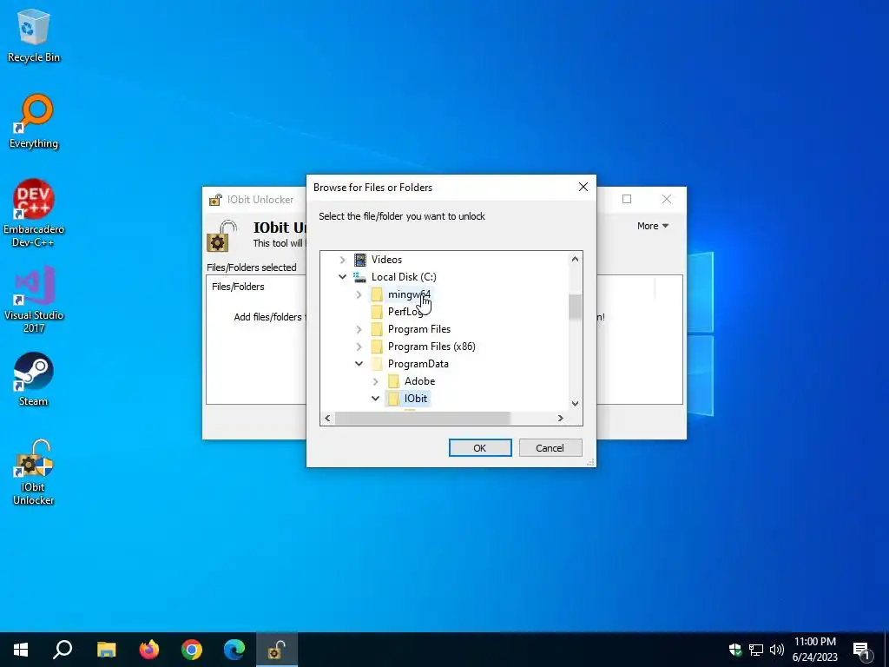The height and width of the screenshot is (667, 889).
Task: Click the tree vertical scrollbar thumb
Action: [x=575, y=307]
